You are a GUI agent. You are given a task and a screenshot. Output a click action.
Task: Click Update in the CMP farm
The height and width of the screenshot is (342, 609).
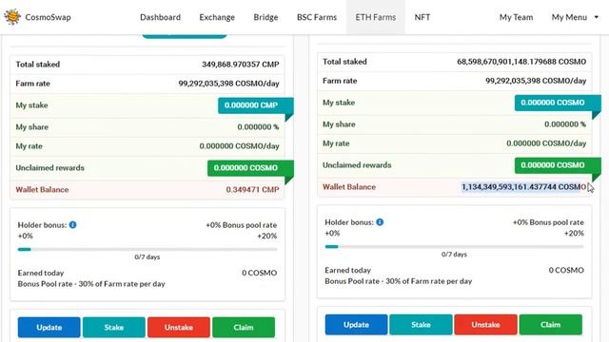tap(49, 327)
